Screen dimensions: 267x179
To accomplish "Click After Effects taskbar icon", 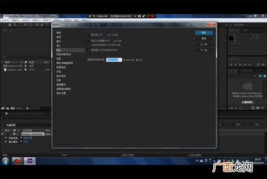I will pyautogui.click(x=30, y=161).
